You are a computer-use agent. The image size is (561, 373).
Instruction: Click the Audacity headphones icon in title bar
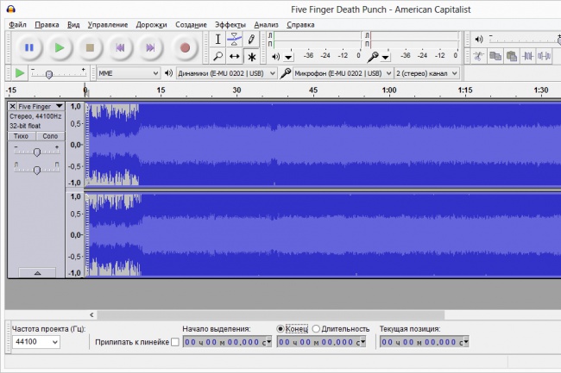(x=11, y=9)
